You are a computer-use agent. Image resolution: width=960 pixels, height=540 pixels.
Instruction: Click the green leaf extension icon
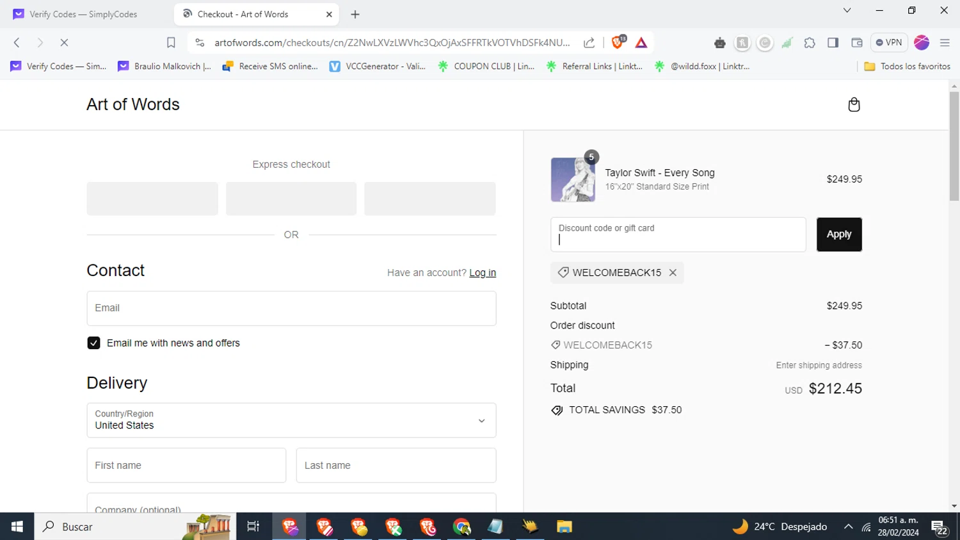[787, 43]
